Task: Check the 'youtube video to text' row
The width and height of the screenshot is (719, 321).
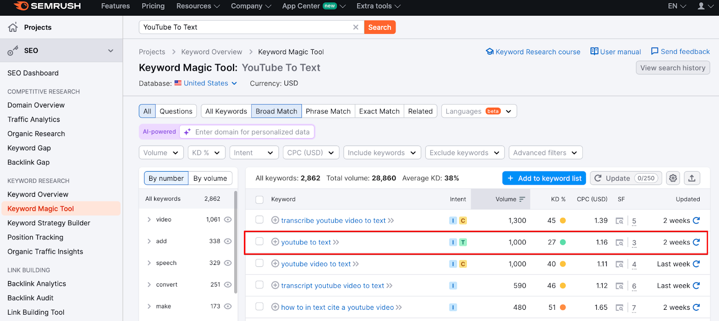Action: pyautogui.click(x=259, y=263)
